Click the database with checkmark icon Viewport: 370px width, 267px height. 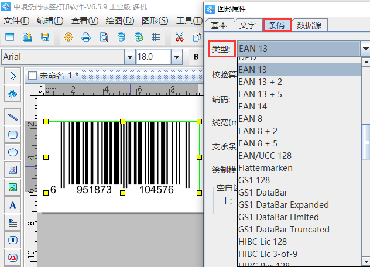139,37
